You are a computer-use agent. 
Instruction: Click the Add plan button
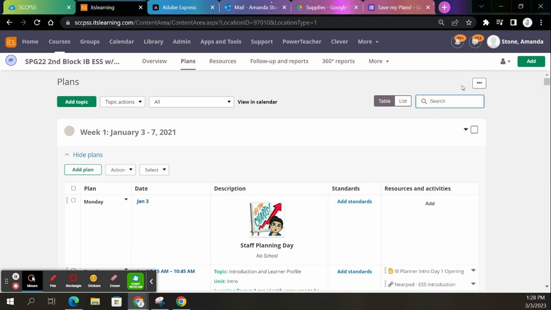tap(83, 170)
